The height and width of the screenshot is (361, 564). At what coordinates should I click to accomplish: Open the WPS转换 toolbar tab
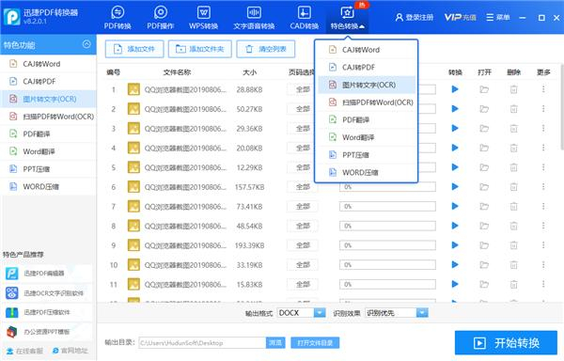click(x=204, y=17)
